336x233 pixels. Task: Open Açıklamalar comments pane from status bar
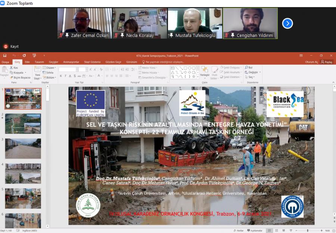pyautogui.click(x=255, y=231)
